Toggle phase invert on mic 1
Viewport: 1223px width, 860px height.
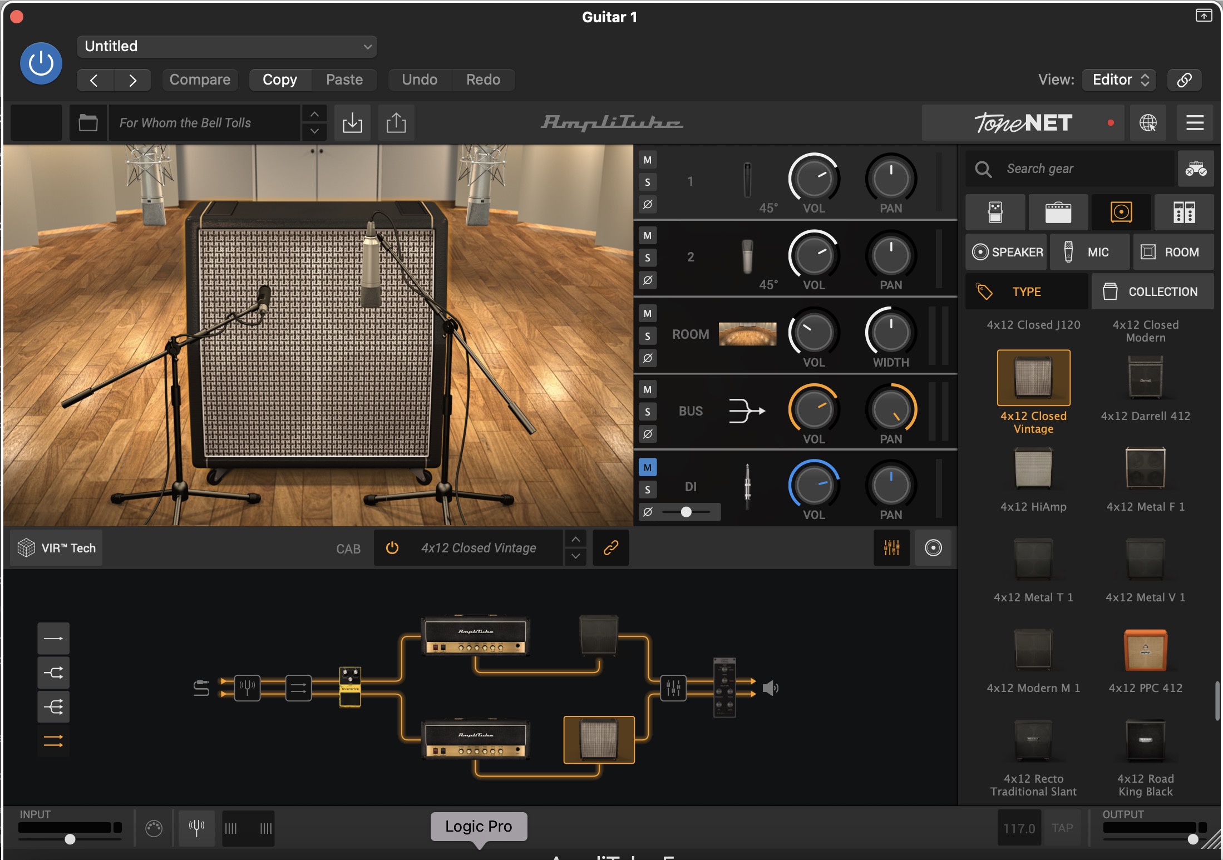tap(648, 205)
